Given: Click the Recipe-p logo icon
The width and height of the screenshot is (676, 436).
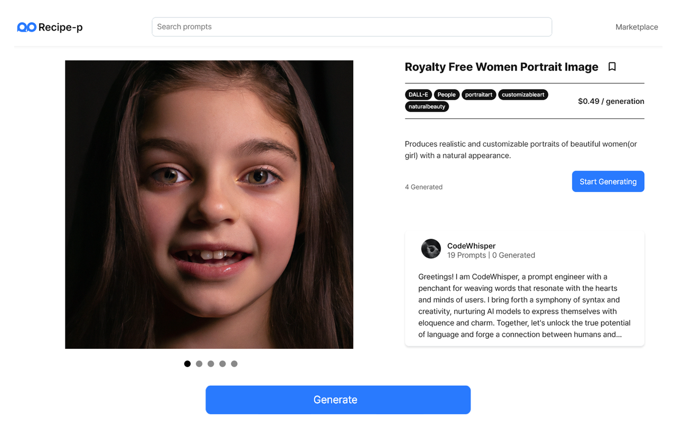Looking at the screenshot, I should click(26, 27).
